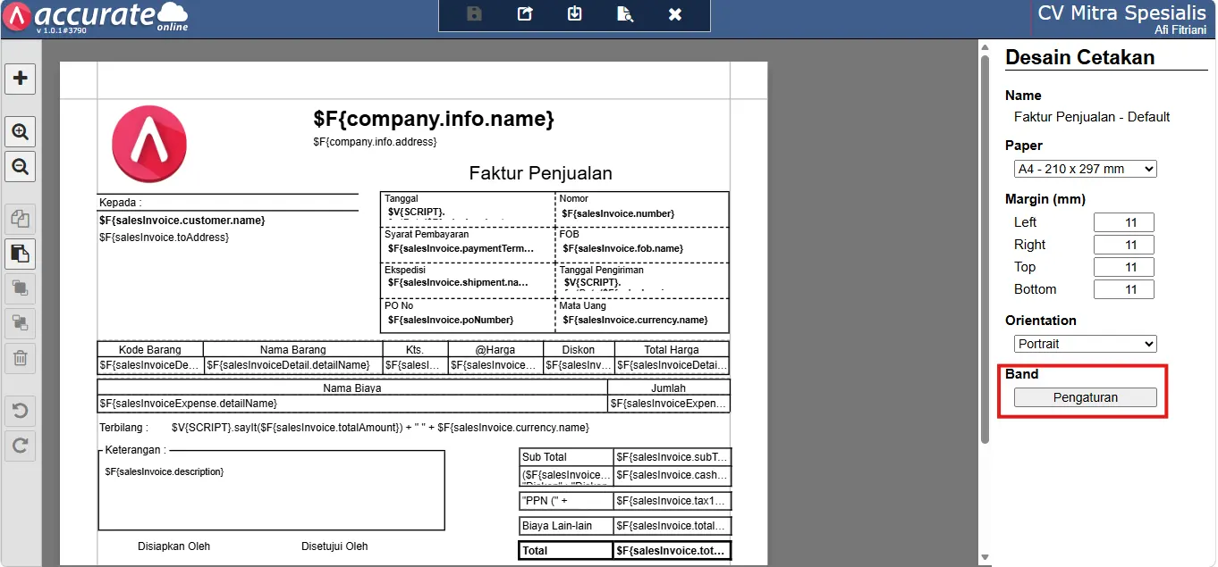This screenshot has height=567, width=1218.
Task: Select the Faktur Penjualan title text
Action: (x=540, y=173)
